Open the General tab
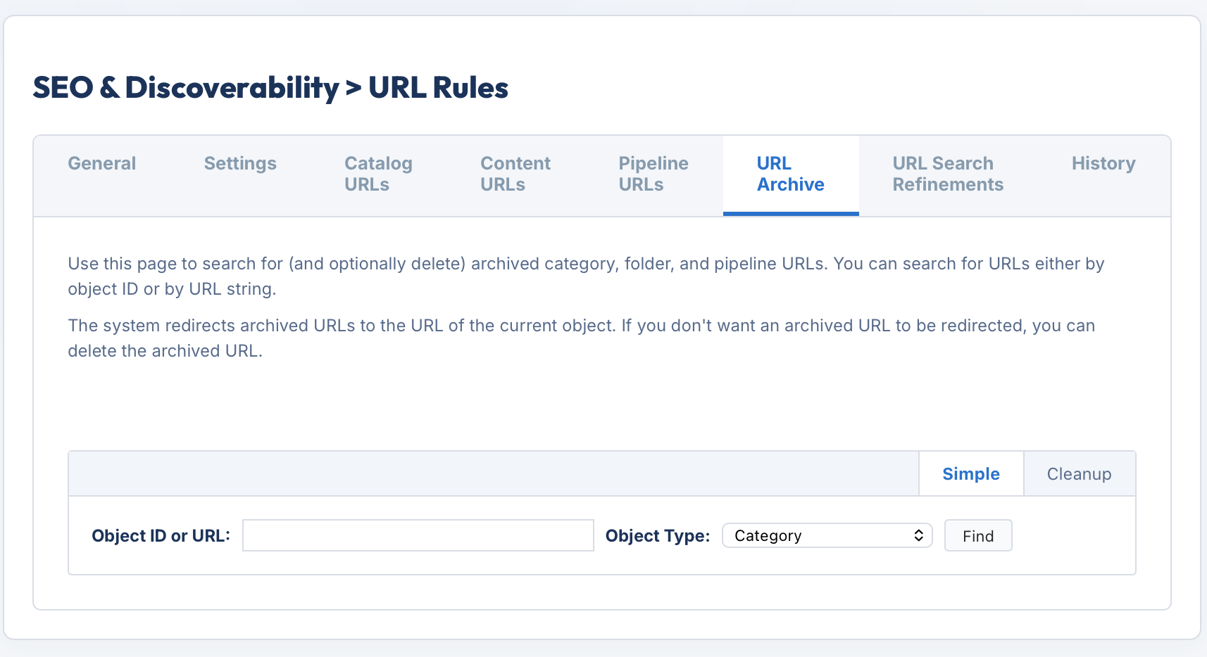 pos(101,163)
